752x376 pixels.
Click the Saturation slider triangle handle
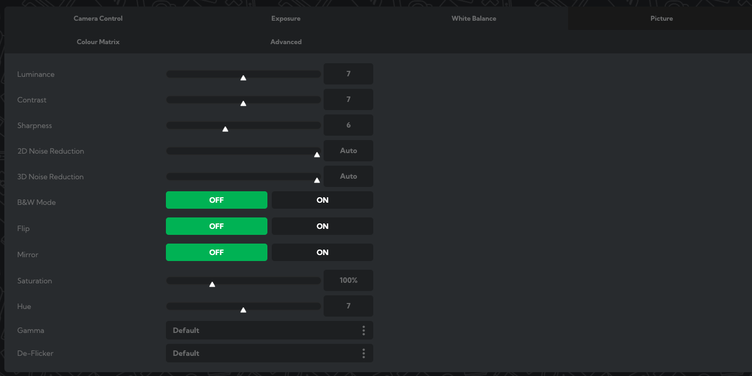[212, 284]
